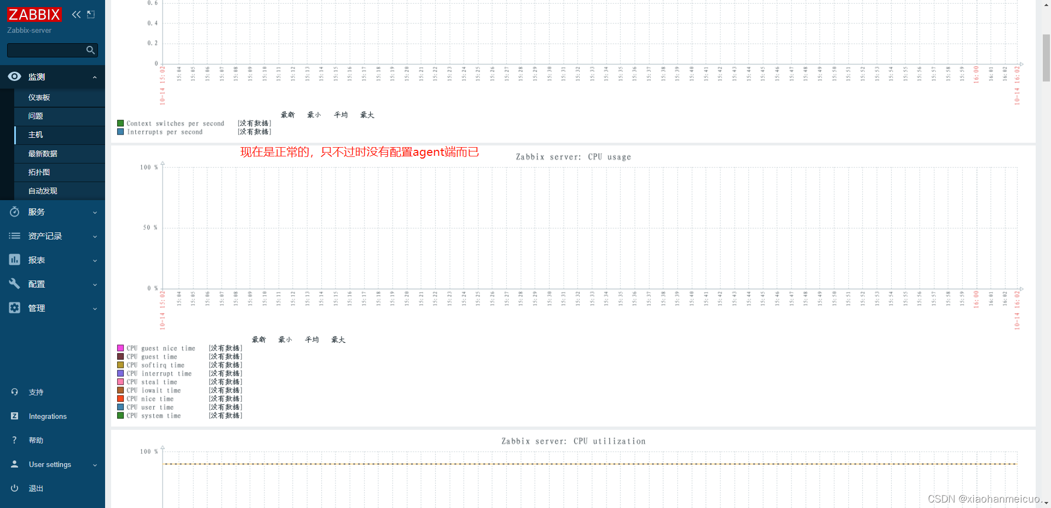Image resolution: width=1051 pixels, height=508 pixels.
Task: Open the 自动发现 submenu item
Action: 60,191
